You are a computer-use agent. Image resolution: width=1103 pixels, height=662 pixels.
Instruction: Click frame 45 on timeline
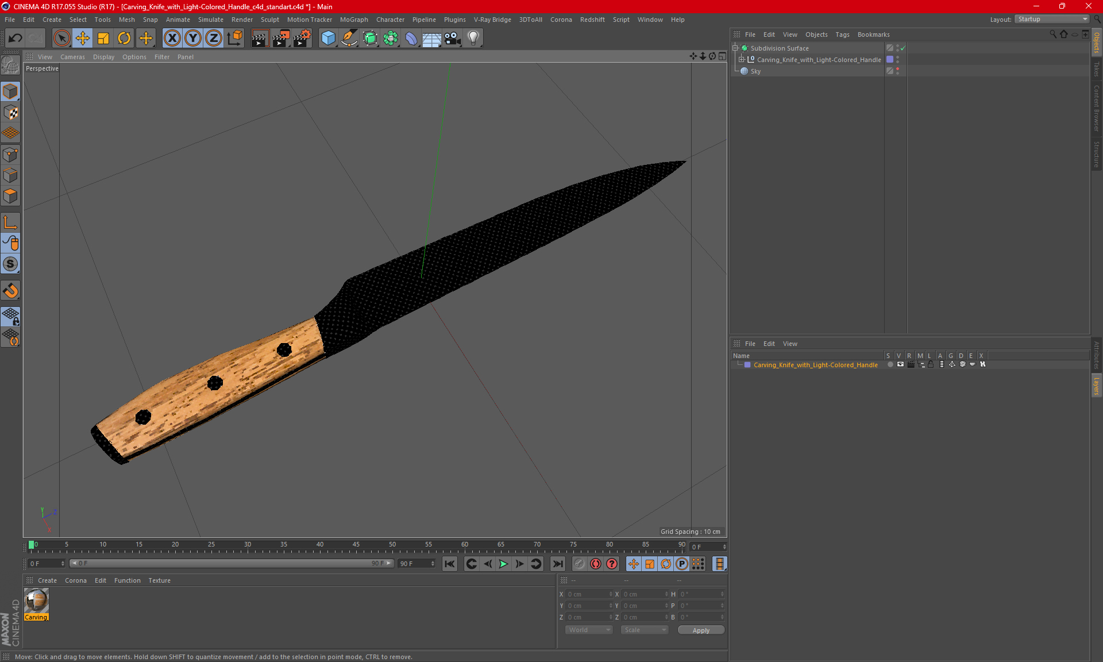(x=356, y=546)
